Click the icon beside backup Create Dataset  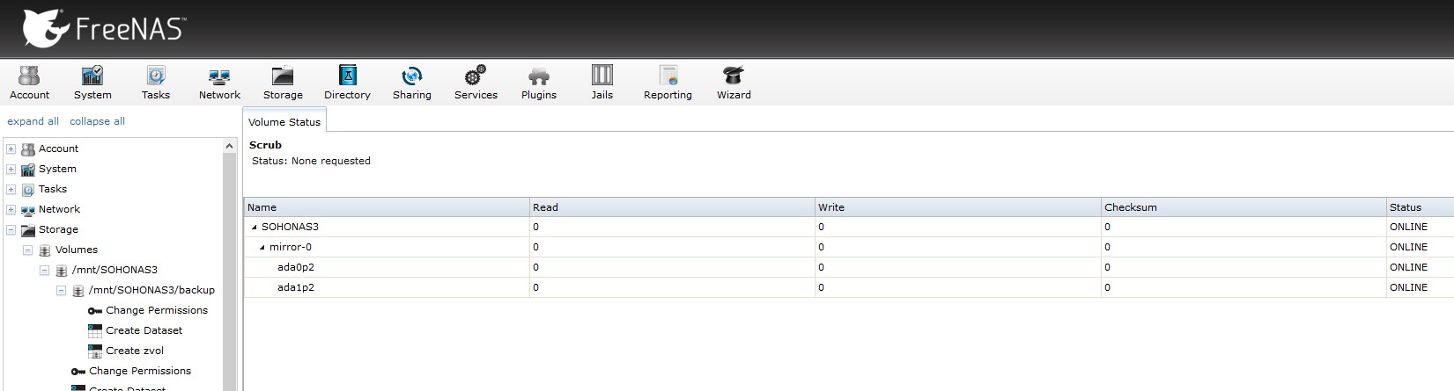tap(95, 331)
